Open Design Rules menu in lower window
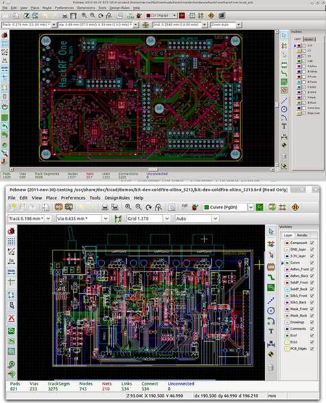Screen dimensions: 326x403 point(117,198)
